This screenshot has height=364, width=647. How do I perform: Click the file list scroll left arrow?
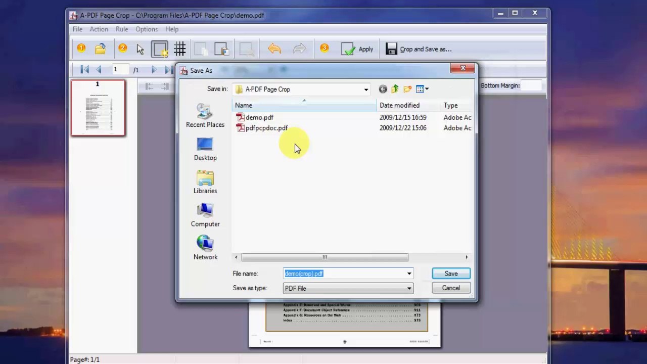pos(236,257)
